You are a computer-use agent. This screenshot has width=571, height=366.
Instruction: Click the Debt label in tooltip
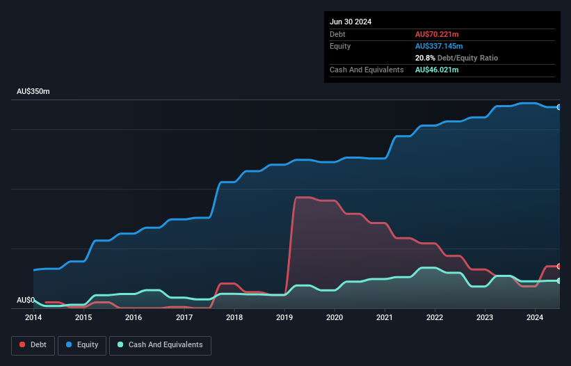tap(337, 34)
